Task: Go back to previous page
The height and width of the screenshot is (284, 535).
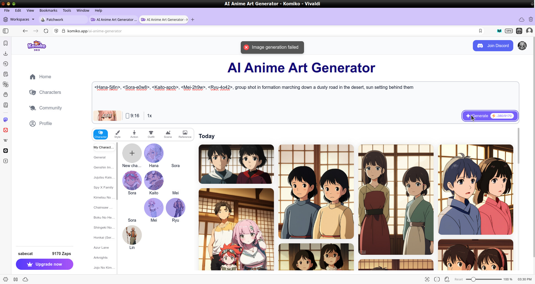Action: pos(25,31)
